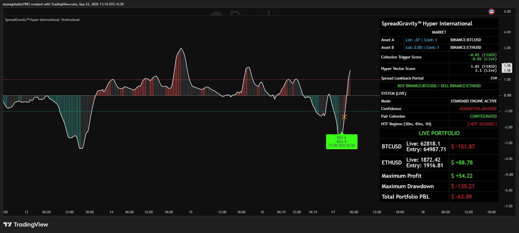The height and width of the screenshot is (233, 519).
Task: Click the HTF Regime (30m, 45m, 1H) label
Action: pyautogui.click(x=406, y=124)
